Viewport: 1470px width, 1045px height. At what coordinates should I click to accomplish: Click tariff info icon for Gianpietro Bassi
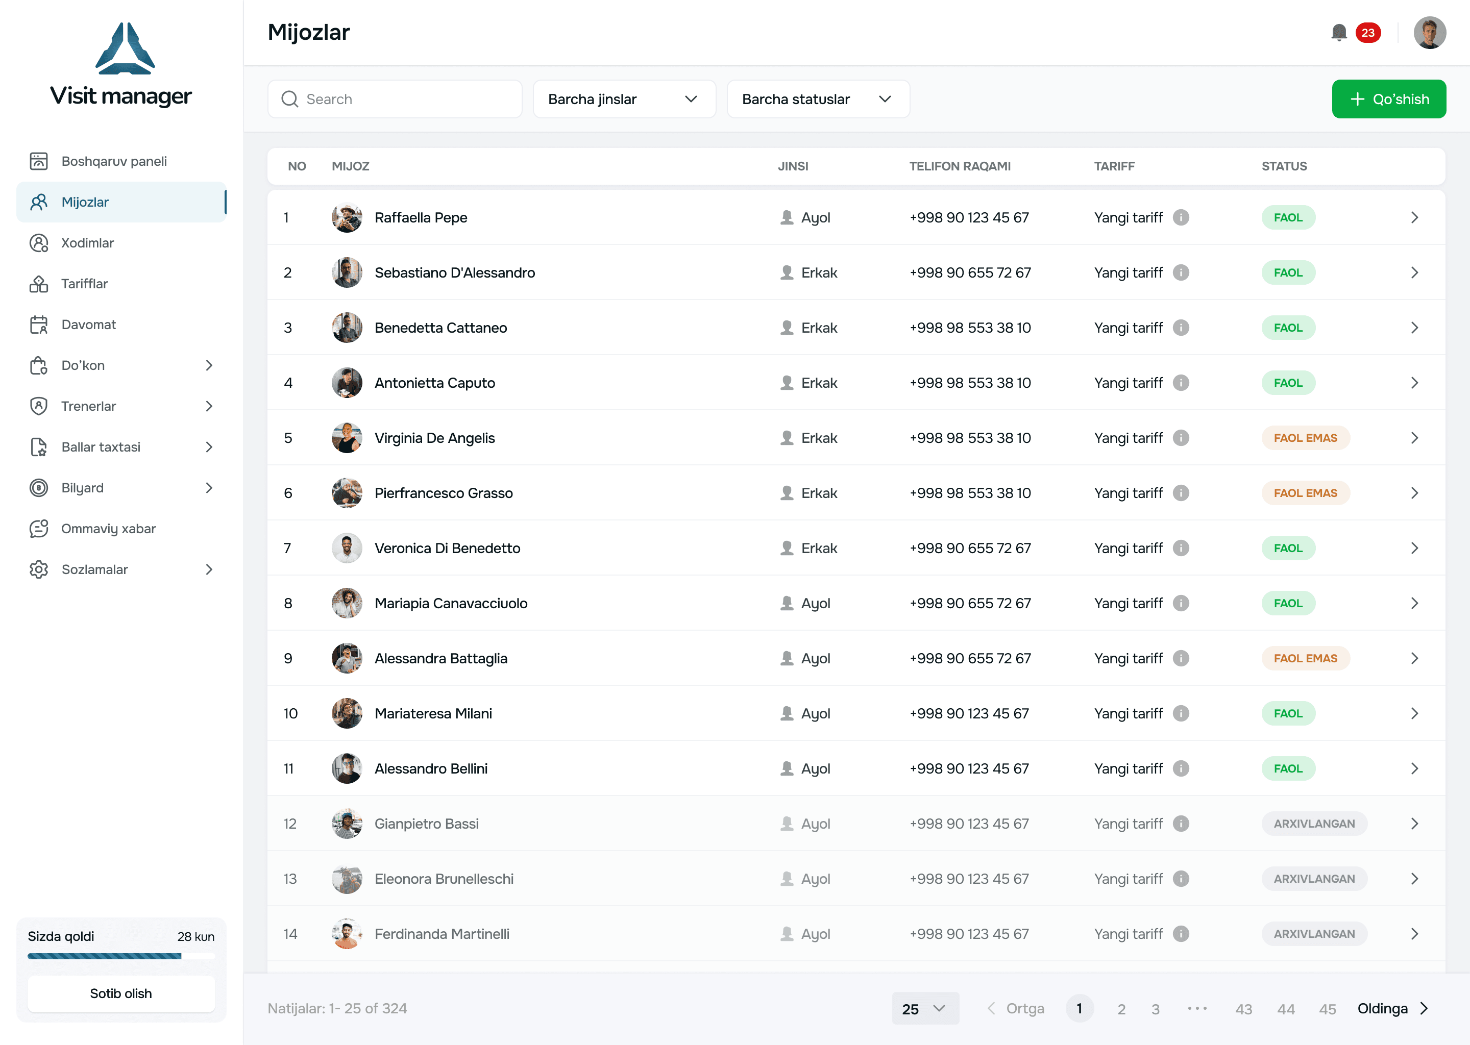[1181, 824]
